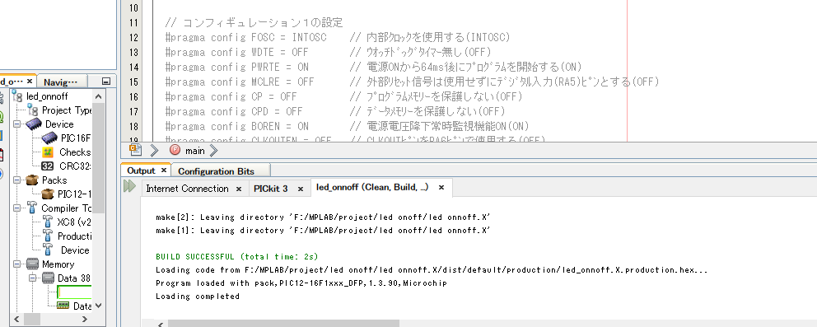Click the PIC12-1 pack box icon
Viewport: 817px width, 327px height.
tap(48, 194)
